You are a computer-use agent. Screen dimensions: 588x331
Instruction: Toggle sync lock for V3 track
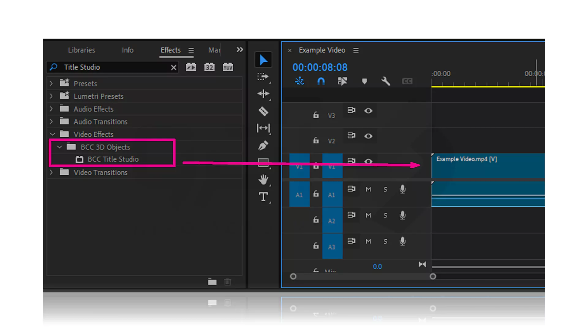pos(351,110)
